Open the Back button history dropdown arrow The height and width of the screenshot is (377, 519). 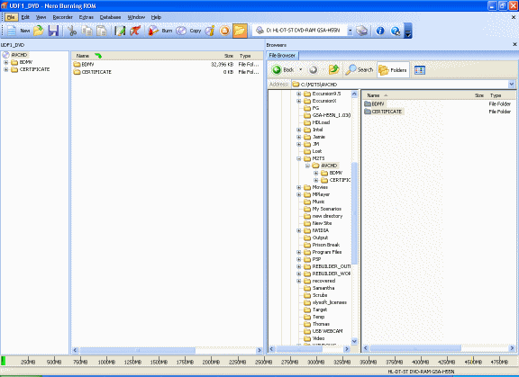(301, 69)
